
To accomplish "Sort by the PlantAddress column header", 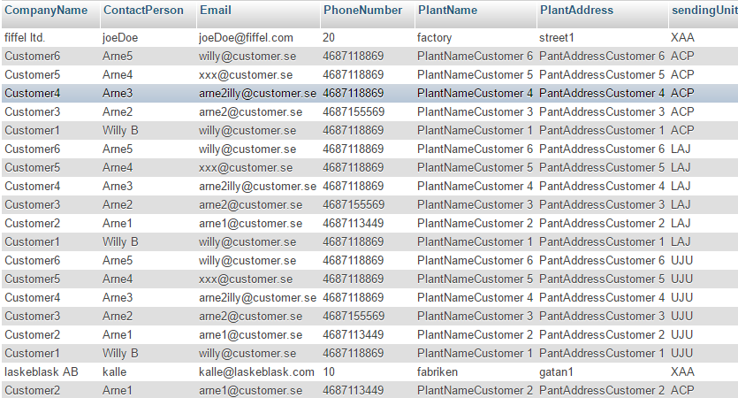I will pos(576,11).
